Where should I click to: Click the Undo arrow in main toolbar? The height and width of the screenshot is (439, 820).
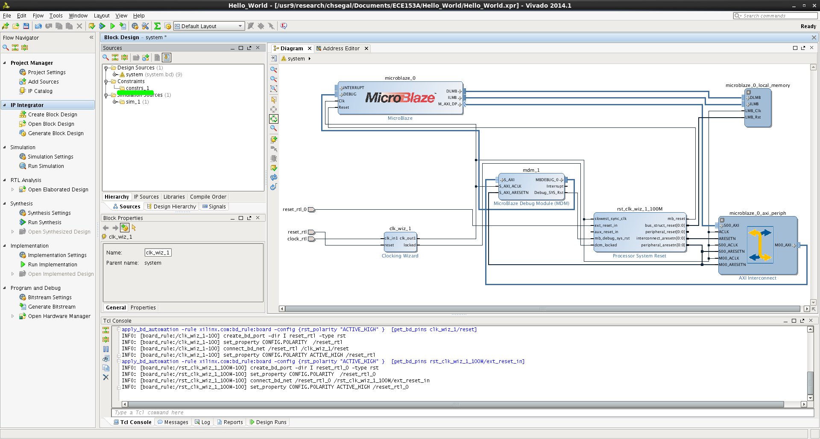38,26
